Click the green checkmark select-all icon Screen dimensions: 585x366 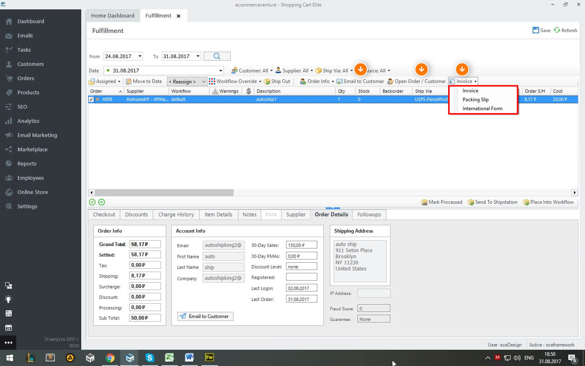point(92,202)
